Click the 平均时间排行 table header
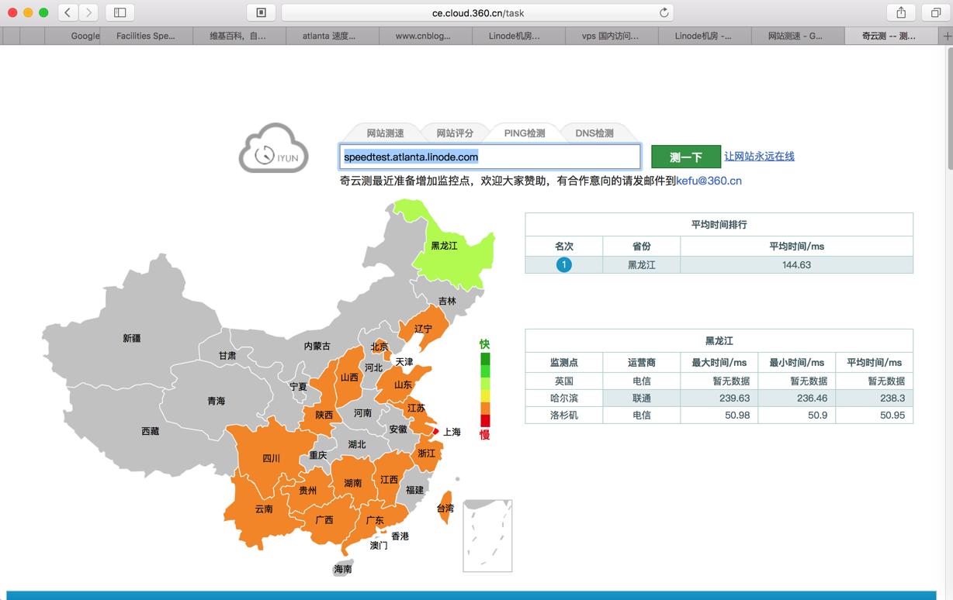Viewport: 953px width, 600px height. [719, 224]
